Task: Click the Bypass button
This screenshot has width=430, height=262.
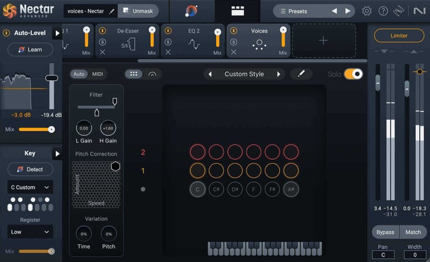Action: tap(385, 232)
